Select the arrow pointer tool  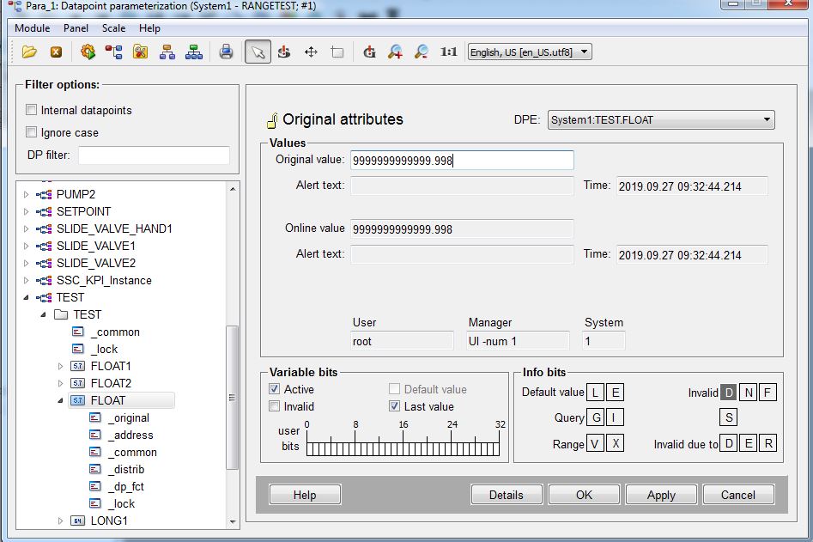tap(257, 52)
